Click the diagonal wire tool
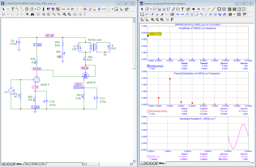Image resolution: width=256 pixels, height=167 pixels. [22, 9]
